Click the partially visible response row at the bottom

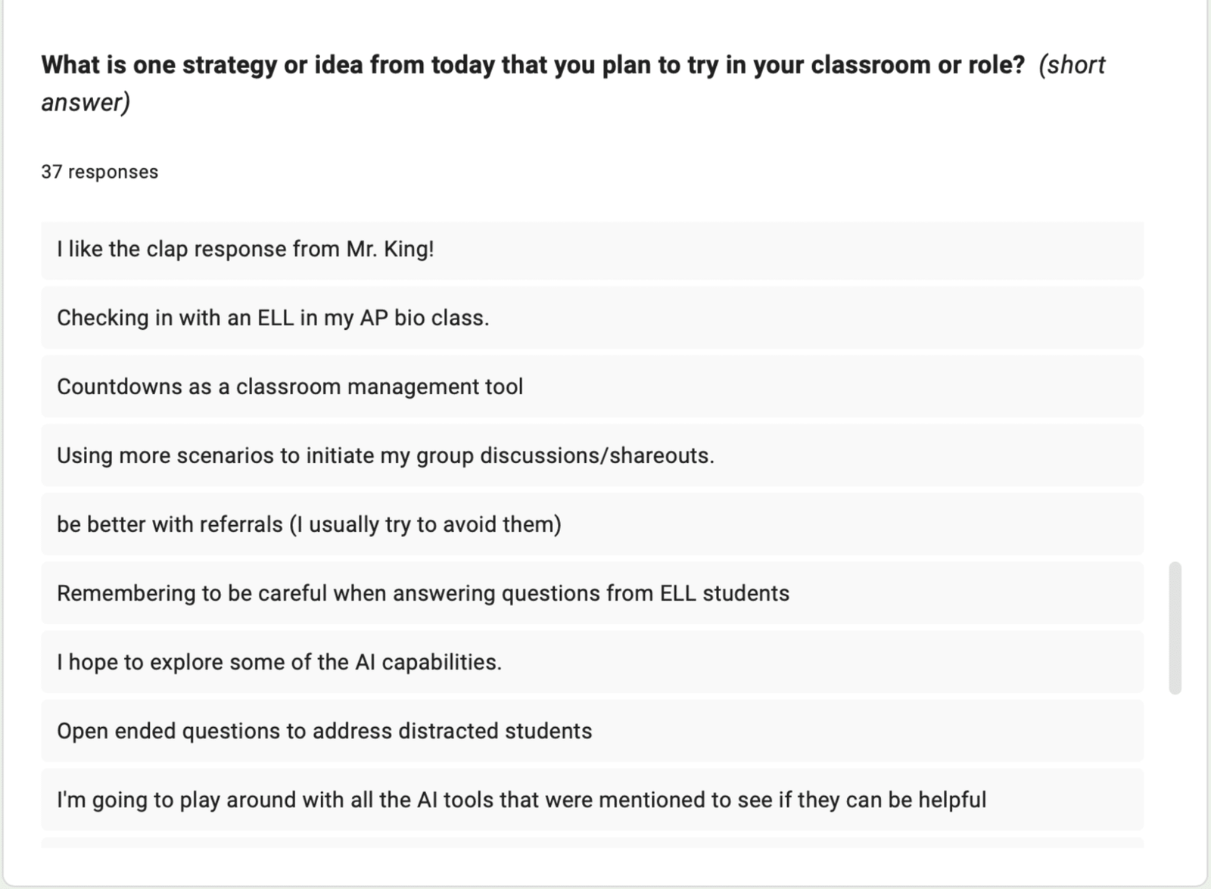point(592,842)
